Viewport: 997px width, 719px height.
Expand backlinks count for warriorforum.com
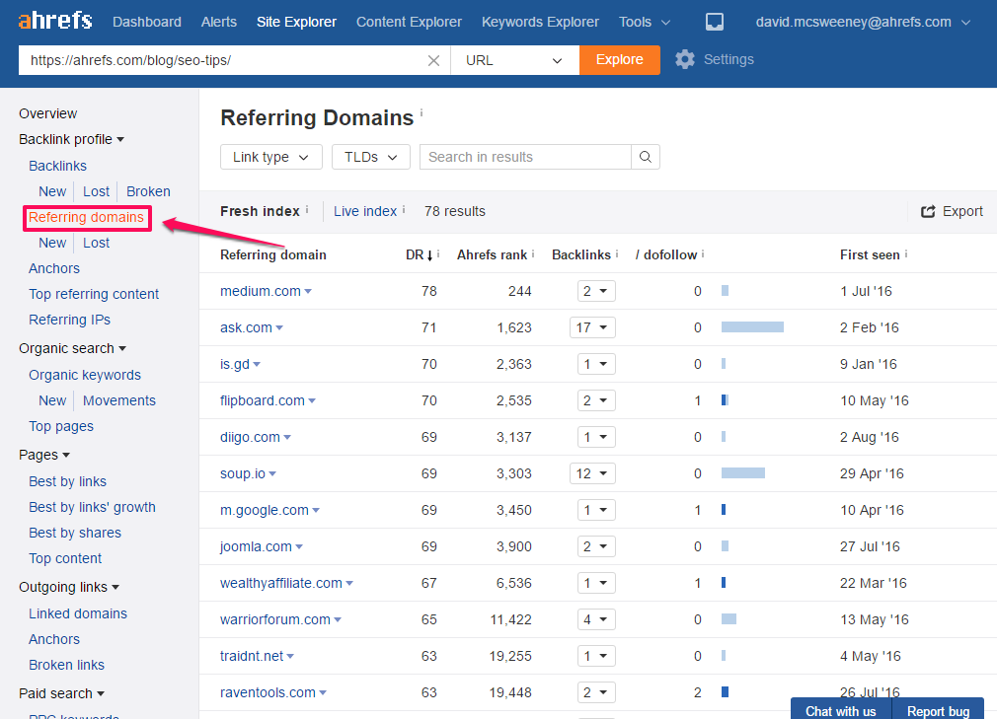[596, 620]
